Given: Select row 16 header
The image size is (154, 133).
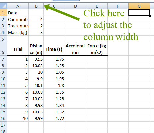Looking at the screenshot, I should pos(4,118).
